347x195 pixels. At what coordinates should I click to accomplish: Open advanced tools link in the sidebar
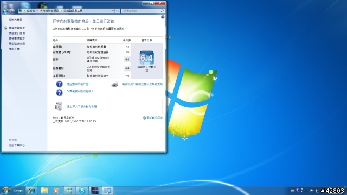[14, 49]
